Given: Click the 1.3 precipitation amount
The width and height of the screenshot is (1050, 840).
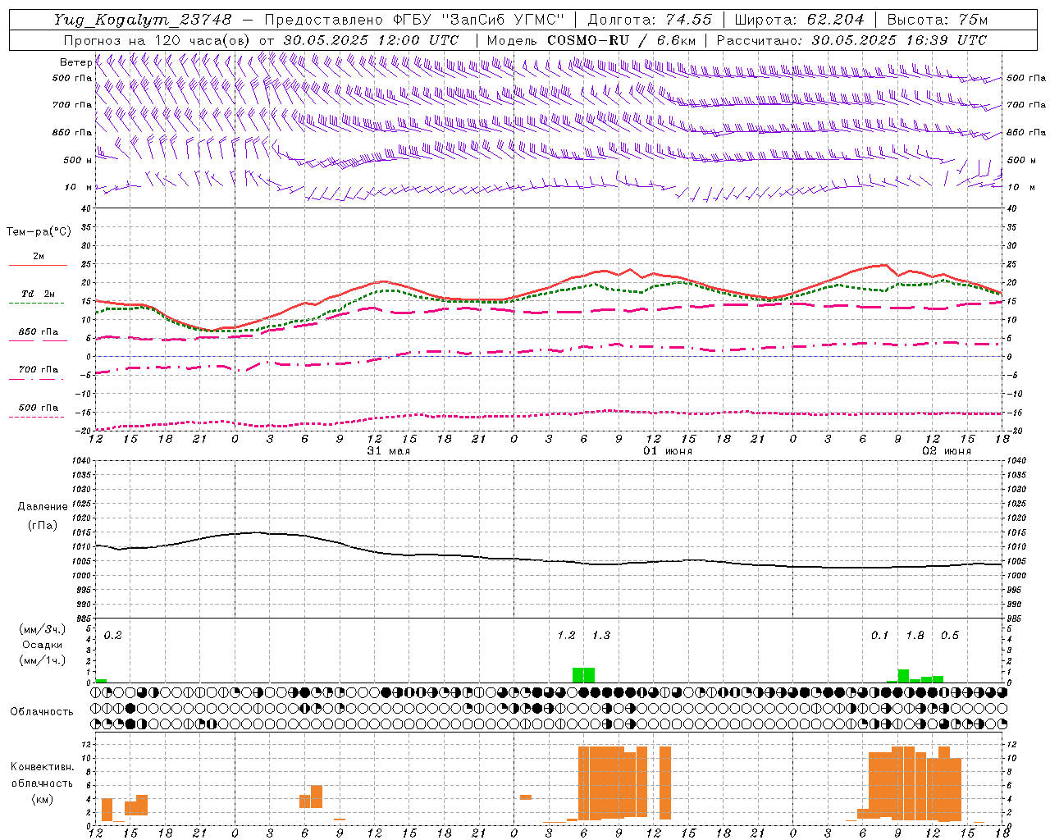Looking at the screenshot, I should [x=601, y=636].
